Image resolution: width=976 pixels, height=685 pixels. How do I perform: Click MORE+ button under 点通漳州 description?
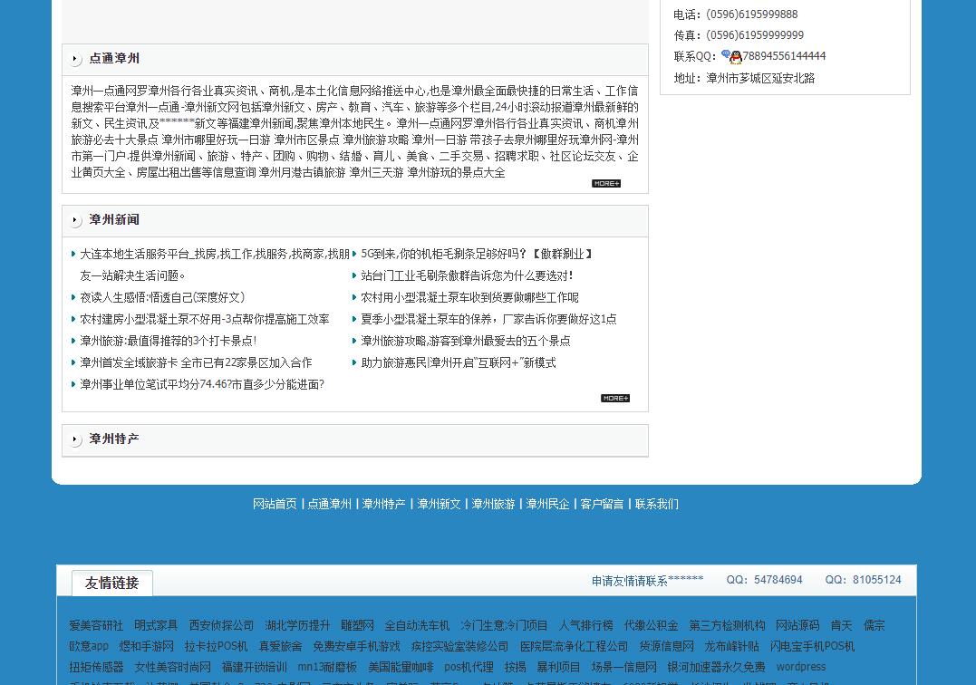point(605,184)
